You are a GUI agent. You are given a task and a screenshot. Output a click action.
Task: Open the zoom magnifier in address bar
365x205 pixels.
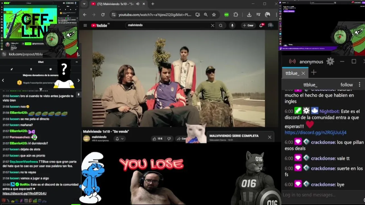206,15
